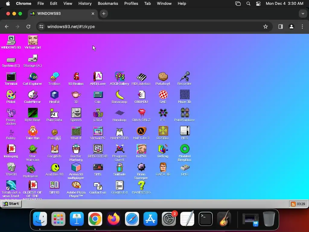Open Poney Jockey icon
This screenshot has height=232, width=309.
[x=11, y=117]
